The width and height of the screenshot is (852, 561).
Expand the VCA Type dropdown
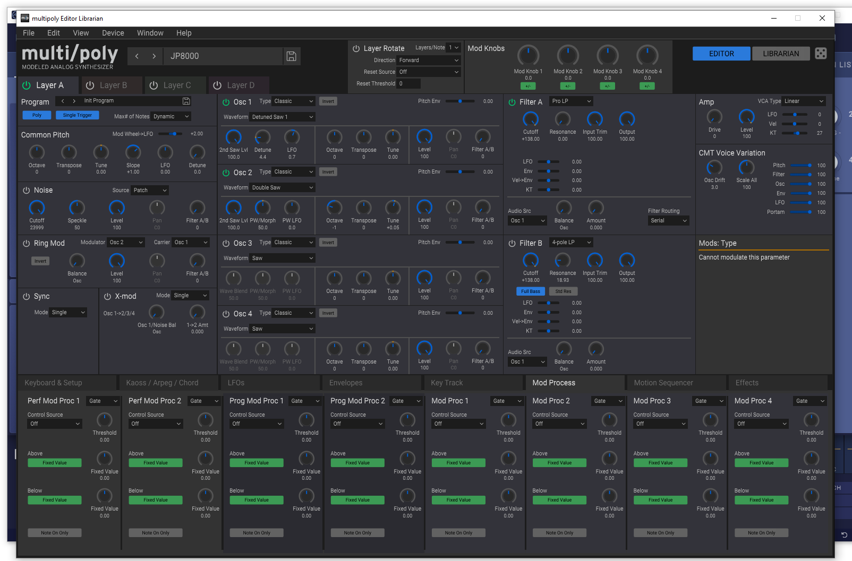[x=804, y=101]
